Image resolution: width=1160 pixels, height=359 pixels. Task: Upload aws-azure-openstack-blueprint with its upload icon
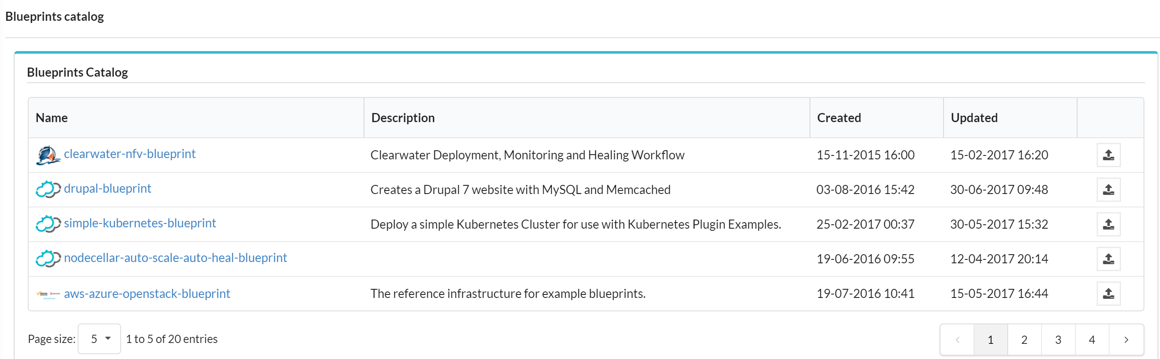1108,294
